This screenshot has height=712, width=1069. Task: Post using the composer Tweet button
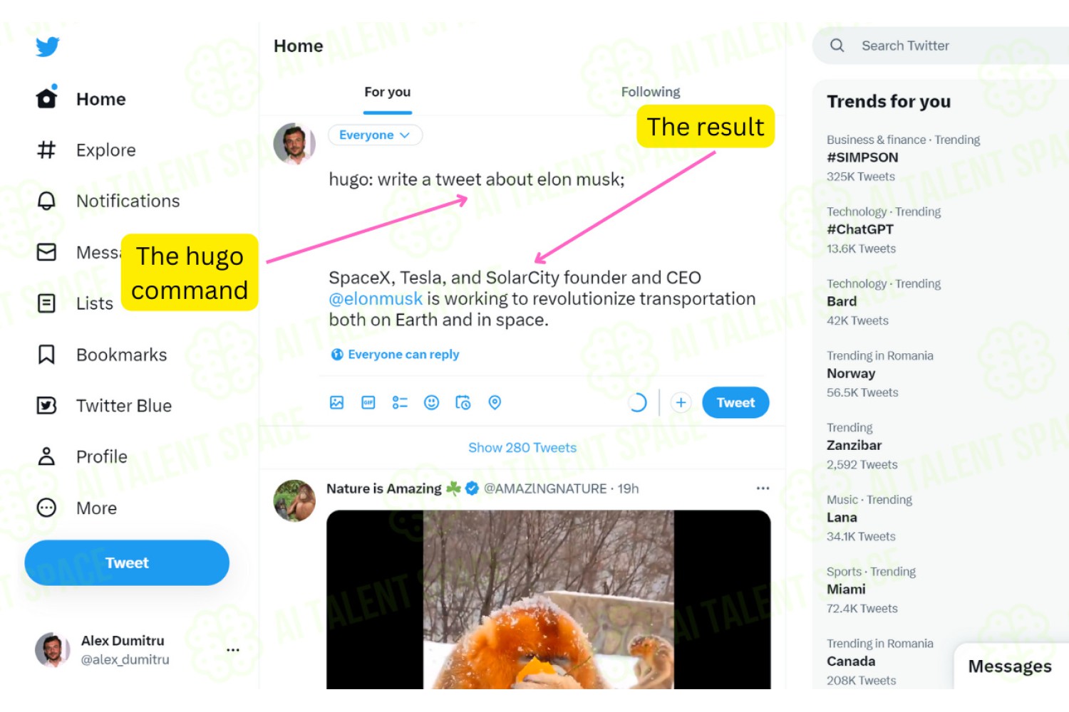[735, 402]
